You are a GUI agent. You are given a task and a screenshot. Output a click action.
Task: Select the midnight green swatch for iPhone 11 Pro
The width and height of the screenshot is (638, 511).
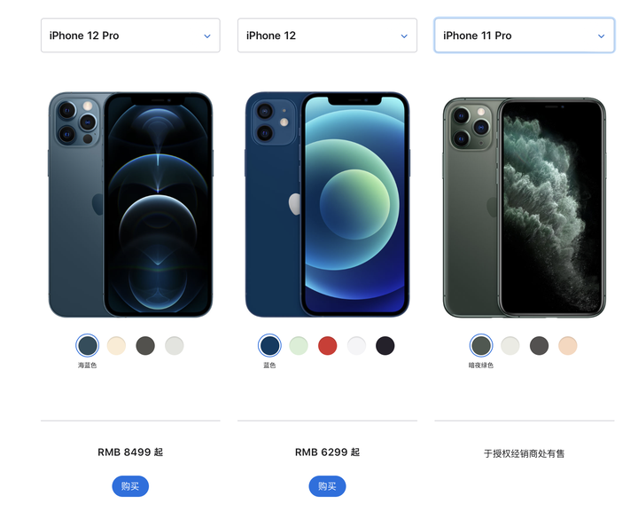pos(481,346)
